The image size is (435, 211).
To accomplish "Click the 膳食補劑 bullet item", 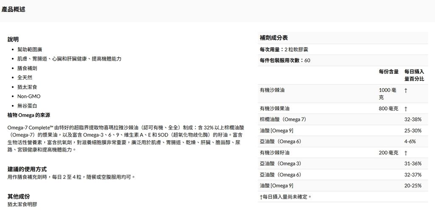I will (x=27, y=68).
